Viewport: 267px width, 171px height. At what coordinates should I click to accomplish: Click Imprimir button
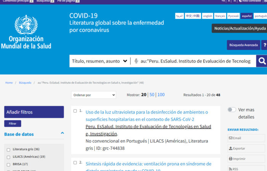click(246, 158)
